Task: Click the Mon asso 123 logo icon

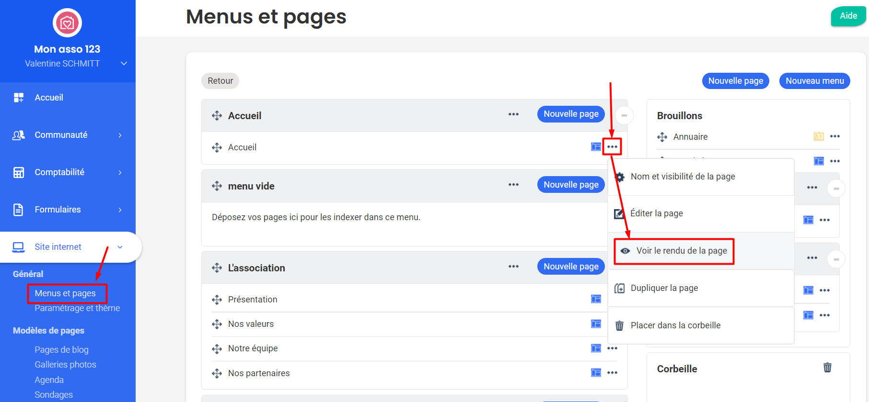Action: [67, 22]
